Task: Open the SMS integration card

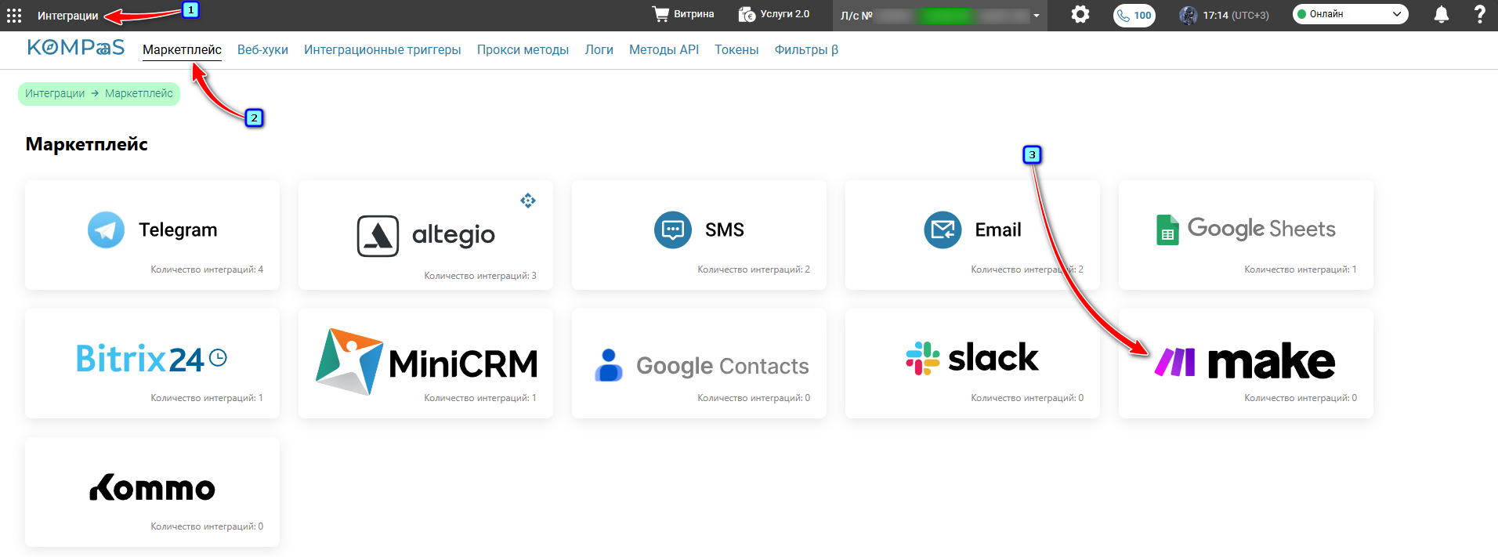Action: tap(699, 235)
